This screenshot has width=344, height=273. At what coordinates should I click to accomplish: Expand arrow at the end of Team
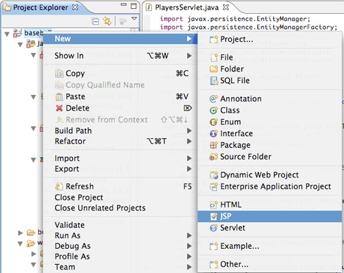[x=189, y=267]
